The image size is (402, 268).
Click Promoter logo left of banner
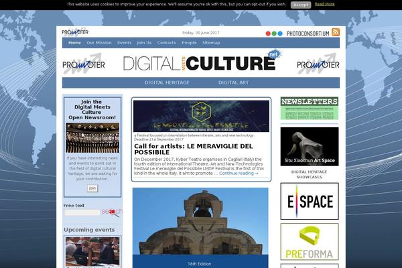(x=84, y=64)
